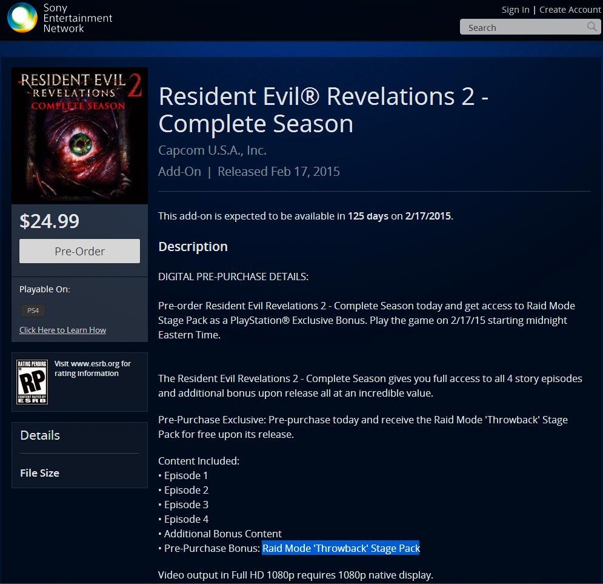
Task: Open the Click Here to Learn How link
Action: pyautogui.click(x=62, y=330)
